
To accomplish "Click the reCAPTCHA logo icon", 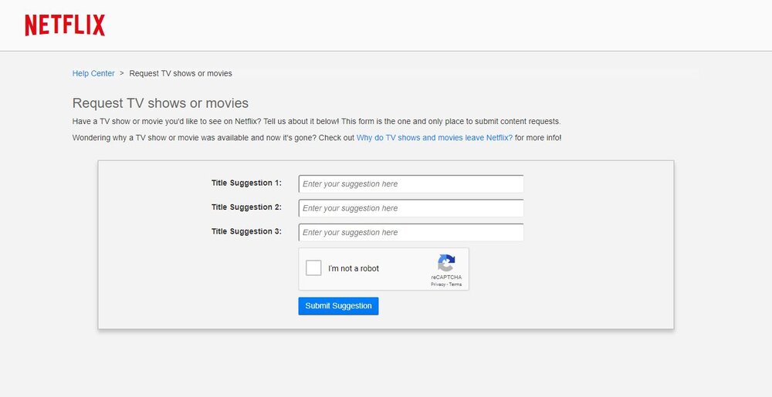I will [x=446, y=263].
